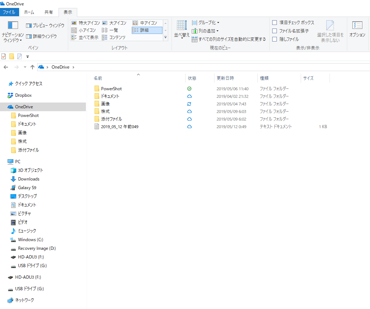This screenshot has height=309, width=370.
Task: Click OneDrive in the address bar
Action: [60, 67]
